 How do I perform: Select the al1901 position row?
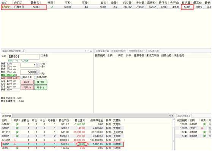point(62,136)
